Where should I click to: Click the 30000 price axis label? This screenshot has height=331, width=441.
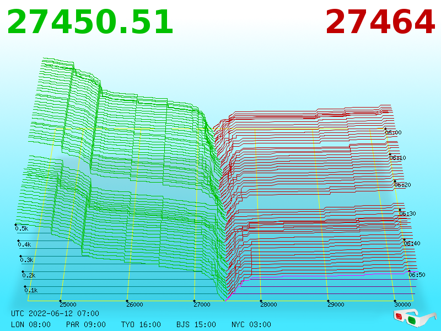coord(402,305)
